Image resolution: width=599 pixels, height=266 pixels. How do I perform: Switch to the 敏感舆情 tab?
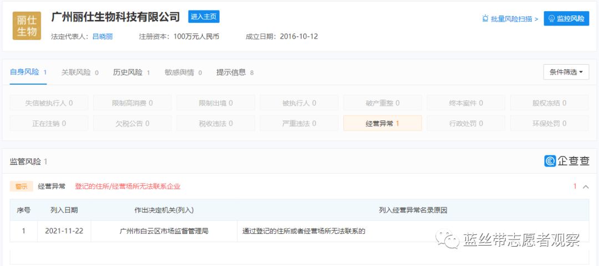183,72
